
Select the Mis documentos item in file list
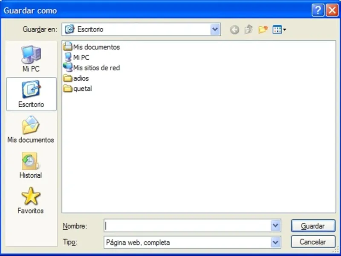point(92,47)
